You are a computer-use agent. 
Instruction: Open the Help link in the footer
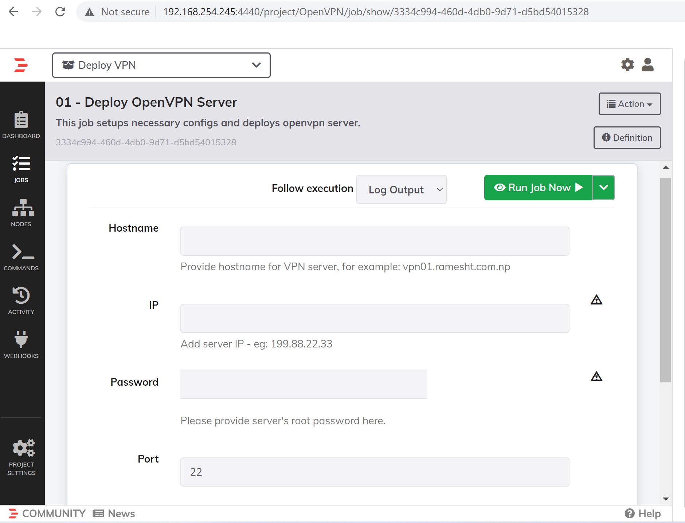tap(643, 514)
